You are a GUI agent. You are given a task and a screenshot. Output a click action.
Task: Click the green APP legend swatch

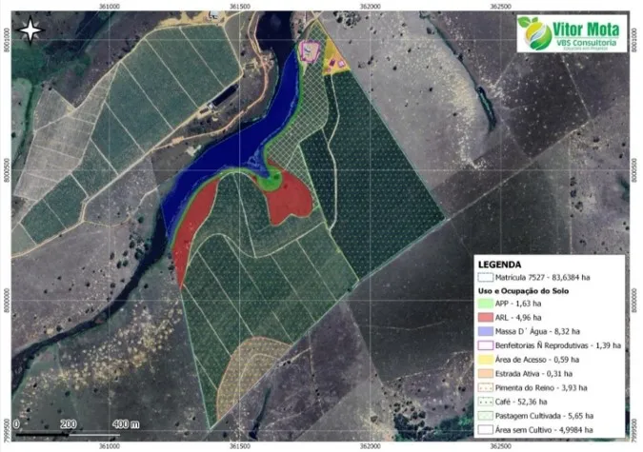click(x=485, y=304)
